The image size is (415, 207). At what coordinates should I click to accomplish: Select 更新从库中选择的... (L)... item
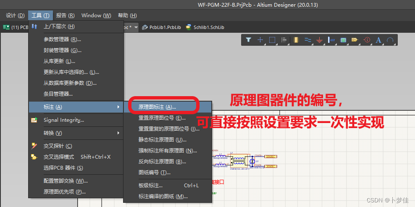76,72
